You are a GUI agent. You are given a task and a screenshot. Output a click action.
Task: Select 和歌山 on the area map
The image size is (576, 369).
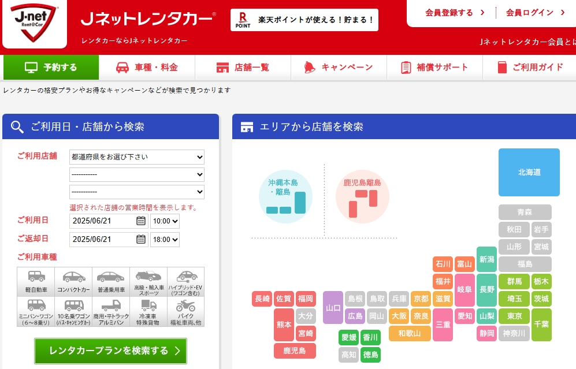(x=410, y=333)
